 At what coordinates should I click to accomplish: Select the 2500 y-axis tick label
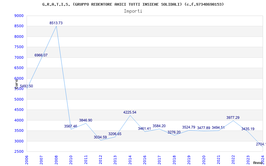[x=19, y=152]
